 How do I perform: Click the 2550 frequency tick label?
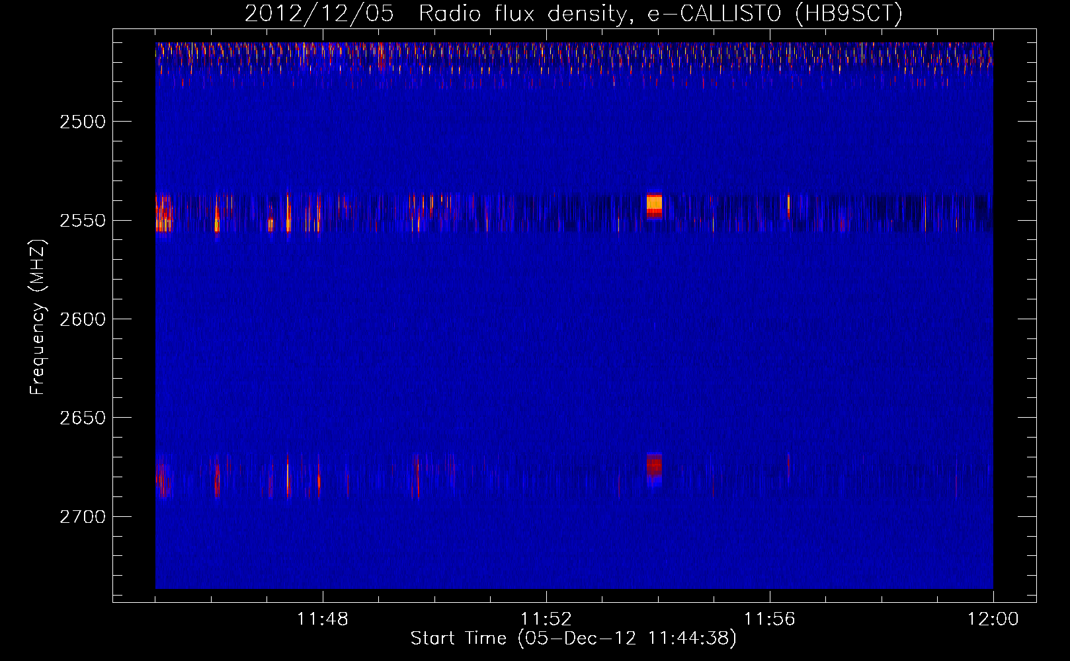click(x=83, y=220)
